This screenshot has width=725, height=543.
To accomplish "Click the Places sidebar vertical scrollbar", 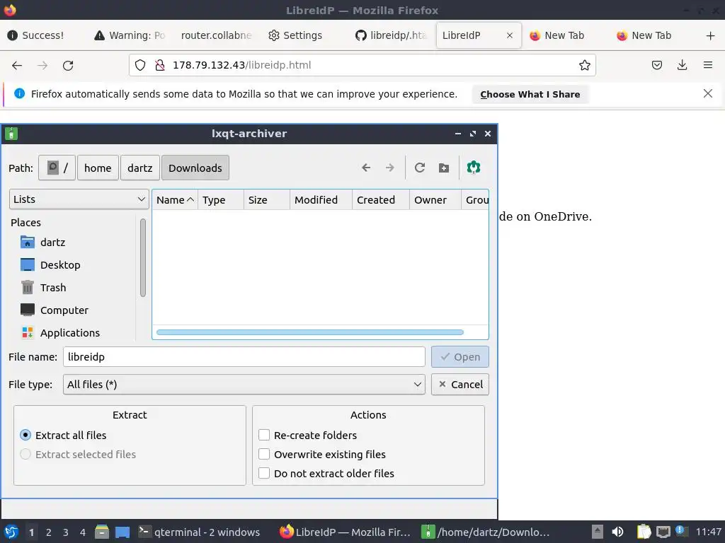I will [143, 257].
